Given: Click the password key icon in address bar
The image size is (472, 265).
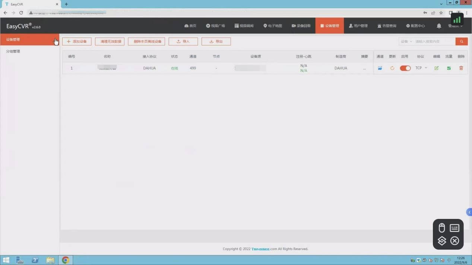Looking at the screenshot, I should pyautogui.click(x=425, y=13).
